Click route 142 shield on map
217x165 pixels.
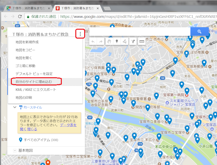163,78
